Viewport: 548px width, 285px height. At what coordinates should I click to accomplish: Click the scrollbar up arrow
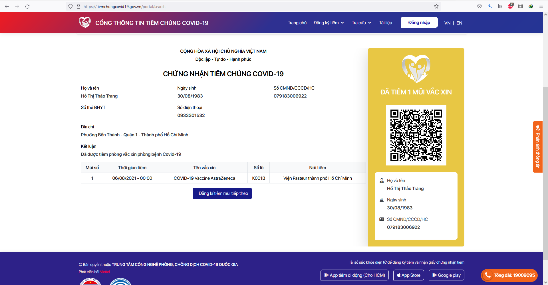click(545, 14)
